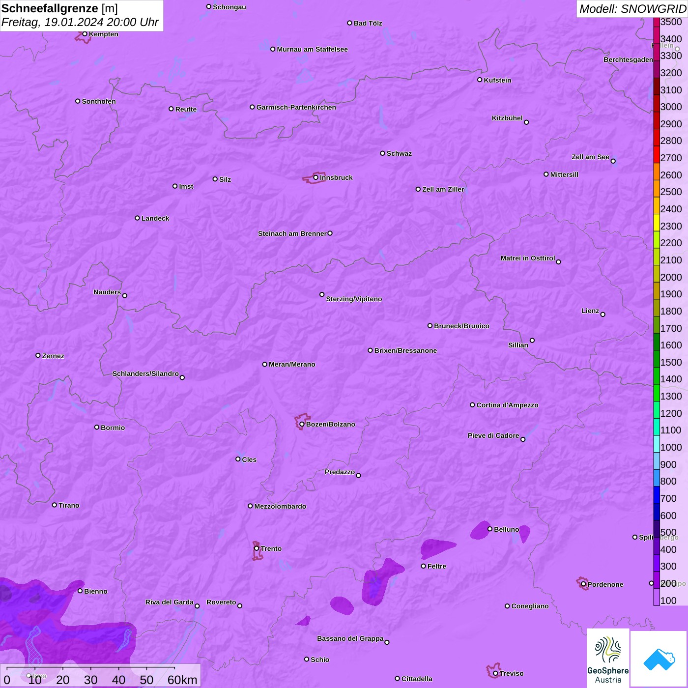The image size is (688, 688).
Task: Click the Modell: SNOWGRID label
Action: (x=632, y=9)
